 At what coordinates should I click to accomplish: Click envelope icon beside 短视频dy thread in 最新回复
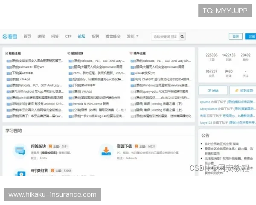70,79
